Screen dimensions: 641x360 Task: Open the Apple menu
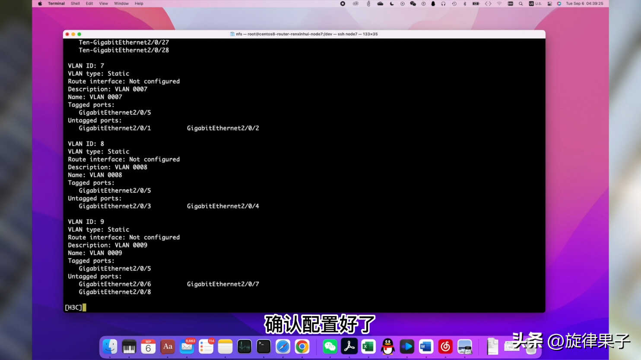coord(40,3)
